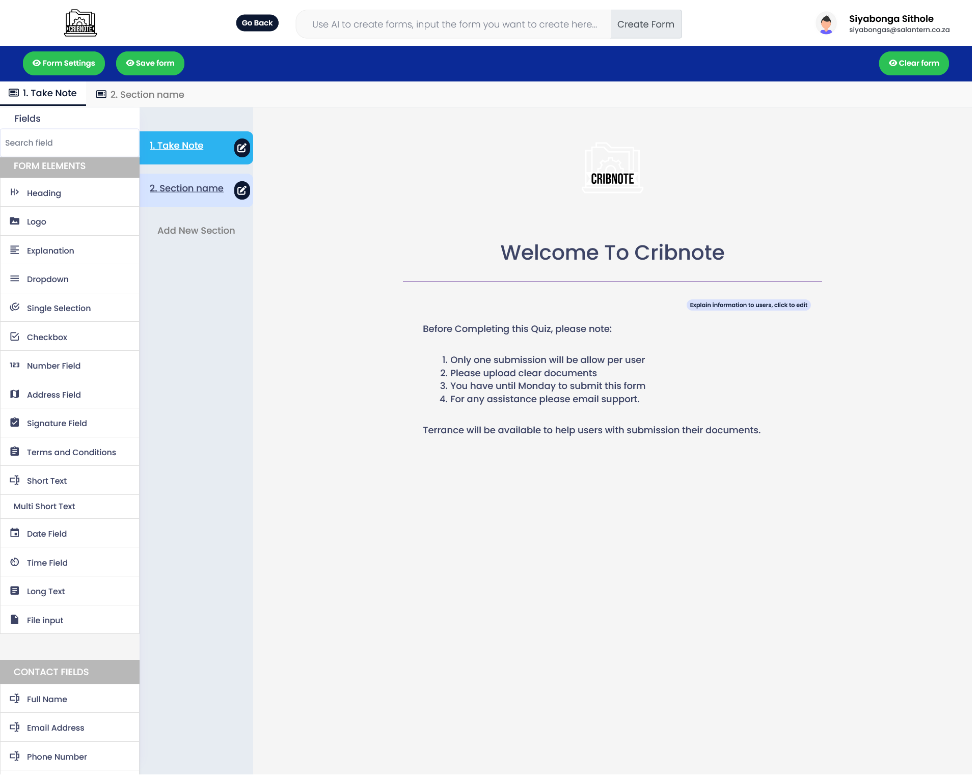Insert an Explanation element
Viewport: 978px width, 779px height.
(x=50, y=251)
